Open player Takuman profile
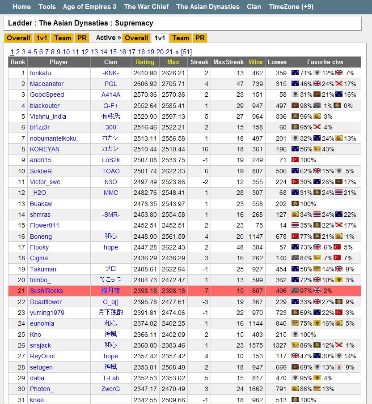This screenshot has height=404, width=372. 43,269
